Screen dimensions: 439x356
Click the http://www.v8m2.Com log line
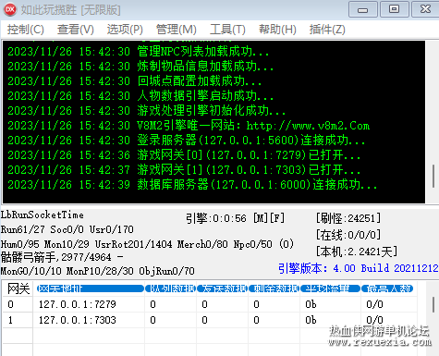pyautogui.click(x=189, y=125)
